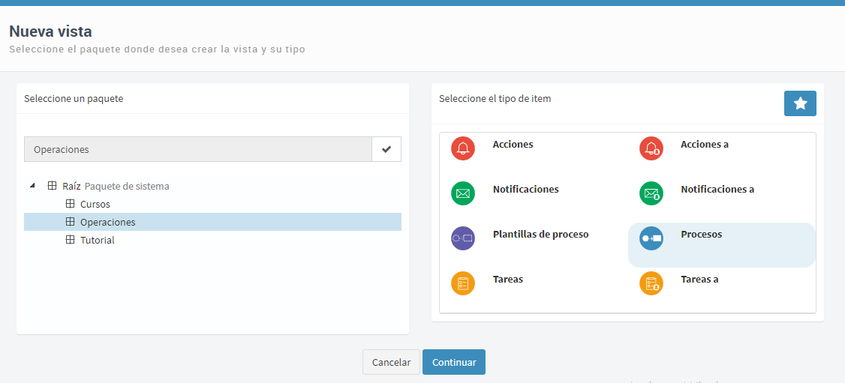The height and width of the screenshot is (383, 845).
Task: Select the Tutorial package in tree
Action: [x=97, y=241]
